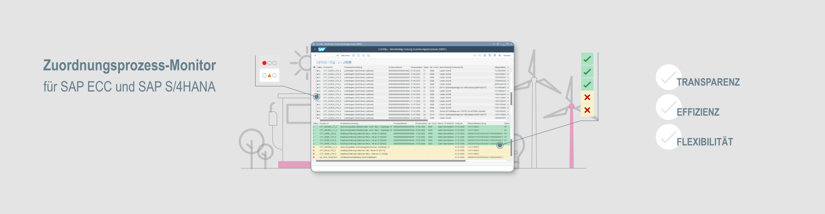
Task: Click the green confirm checkmark in SAP toolbar
Action: pyautogui.click(x=315, y=56)
